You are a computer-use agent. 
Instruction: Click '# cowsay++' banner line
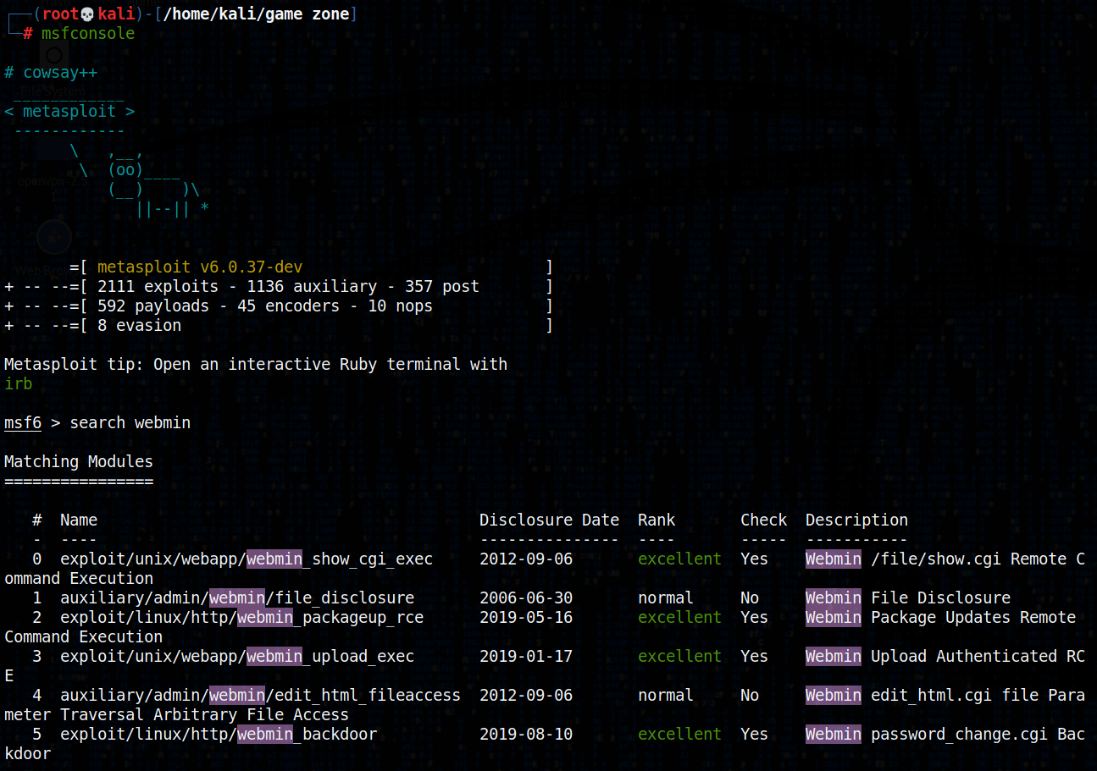click(51, 73)
